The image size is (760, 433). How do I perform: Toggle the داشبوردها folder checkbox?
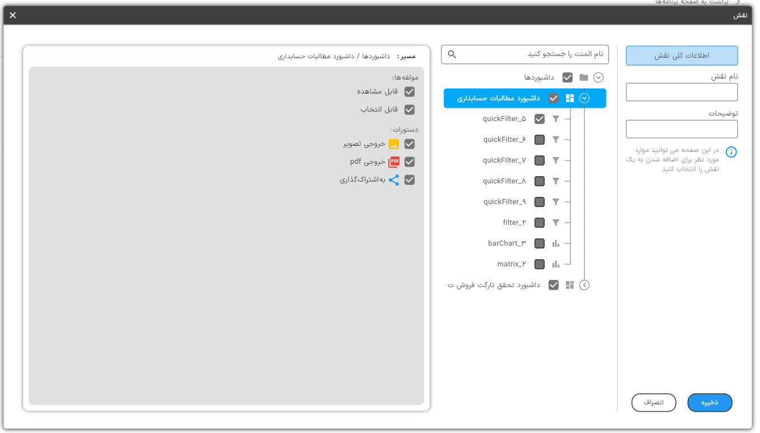[568, 77]
